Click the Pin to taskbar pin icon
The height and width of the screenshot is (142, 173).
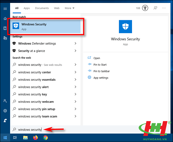89,71
